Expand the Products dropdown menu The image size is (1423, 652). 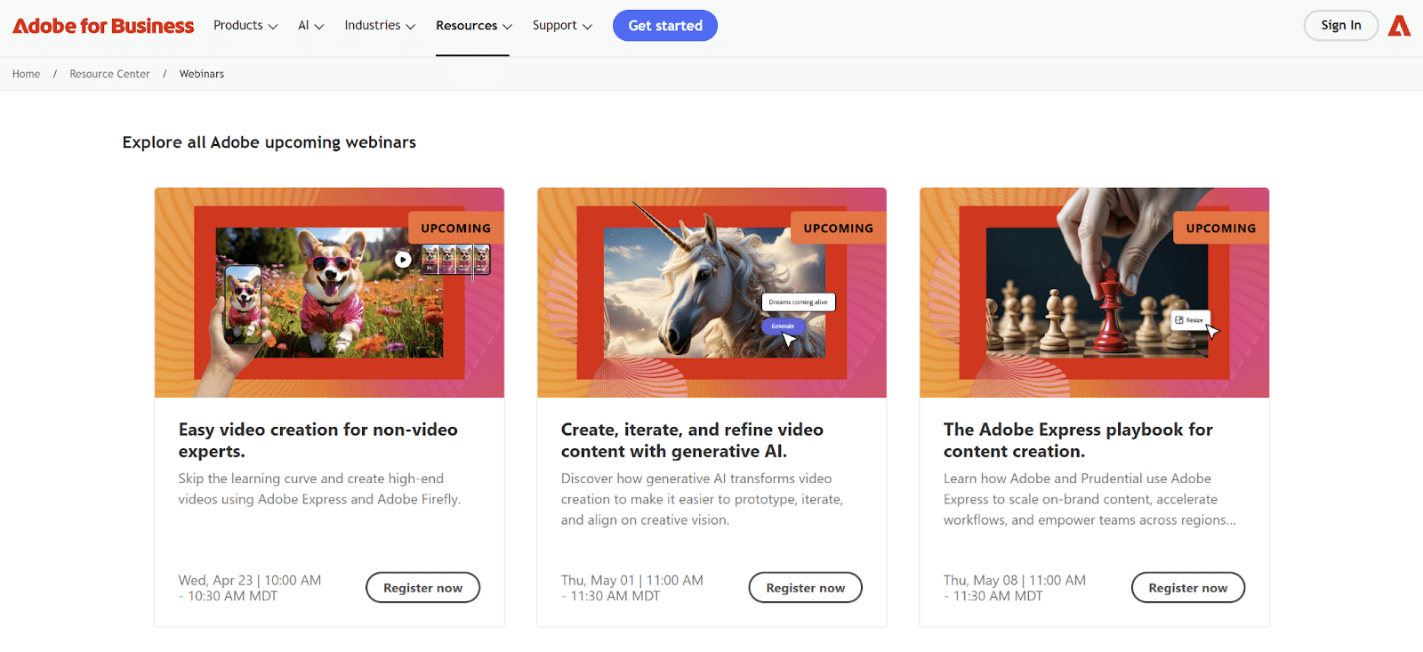pos(245,26)
